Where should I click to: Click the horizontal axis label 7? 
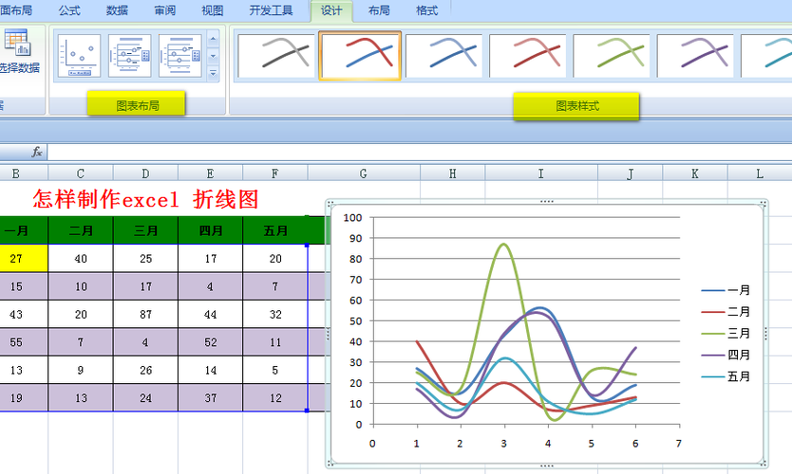[679, 444]
